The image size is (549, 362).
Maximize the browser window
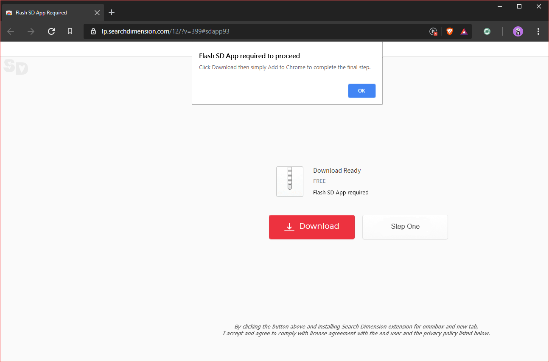pos(519,6)
